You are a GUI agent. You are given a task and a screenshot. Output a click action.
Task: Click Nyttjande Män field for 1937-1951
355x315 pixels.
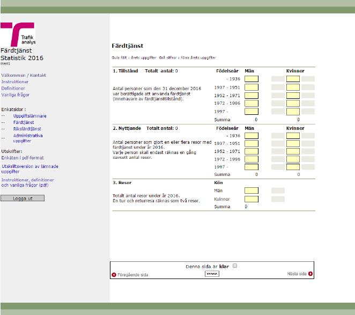[x=252, y=143]
